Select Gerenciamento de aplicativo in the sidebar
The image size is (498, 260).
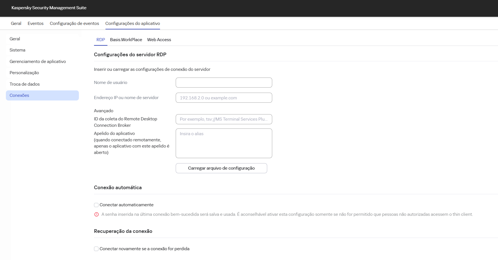click(x=38, y=61)
